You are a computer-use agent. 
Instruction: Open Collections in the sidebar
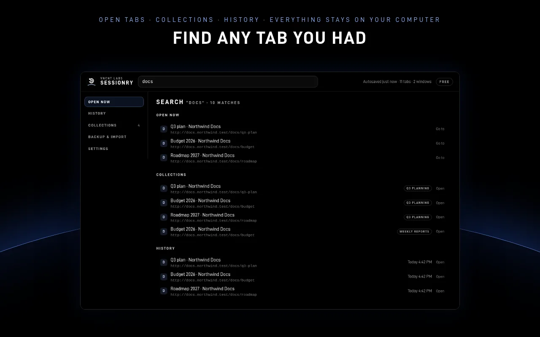pyautogui.click(x=114, y=125)
